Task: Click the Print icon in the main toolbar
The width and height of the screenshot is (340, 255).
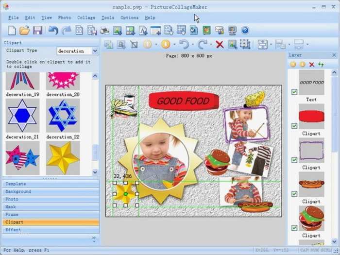Action: [x=104, y=31]
